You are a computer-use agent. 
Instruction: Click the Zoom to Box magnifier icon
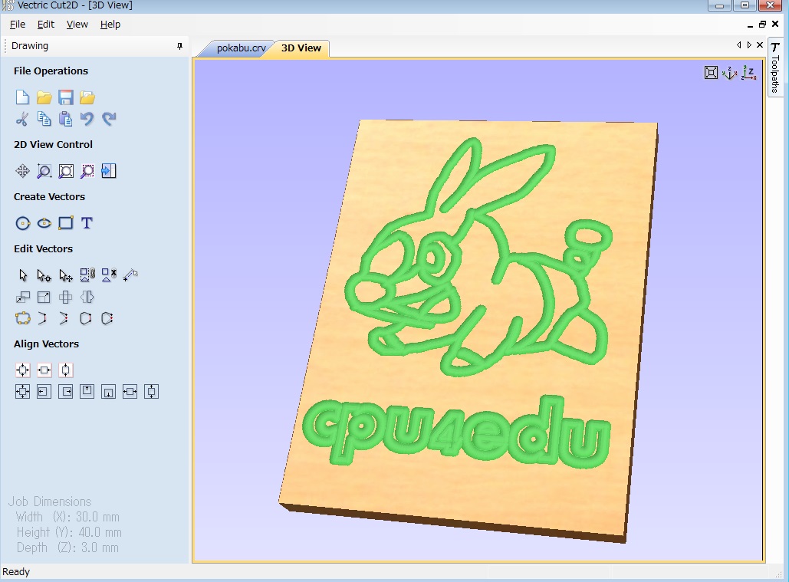44,171
